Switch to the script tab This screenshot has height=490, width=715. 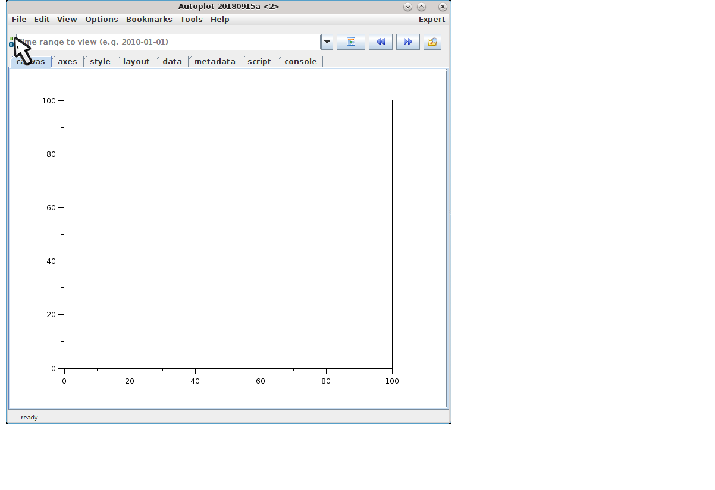tap(259, 62)
